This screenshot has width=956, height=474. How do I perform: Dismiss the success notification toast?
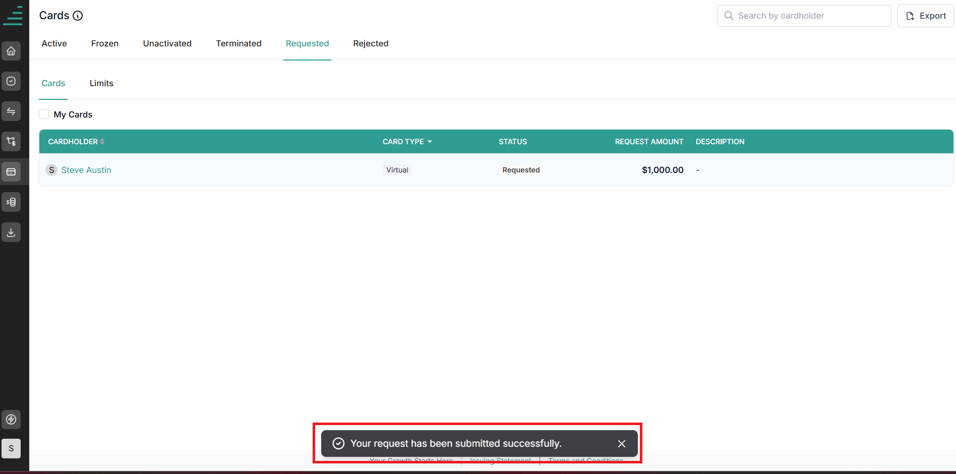tap(622, 444)
